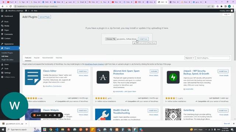Open More Details for Classic Editor
The width and height of the screenshot is (236, 132).
pos(83,76)
